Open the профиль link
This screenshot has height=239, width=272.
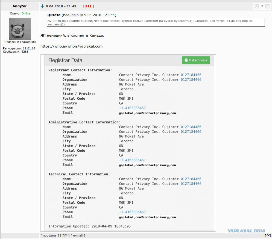point(49,235)
